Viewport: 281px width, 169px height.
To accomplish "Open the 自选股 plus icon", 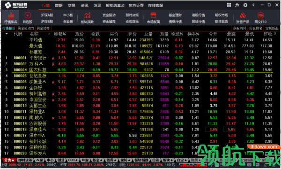I will click(x=28, y=15).
